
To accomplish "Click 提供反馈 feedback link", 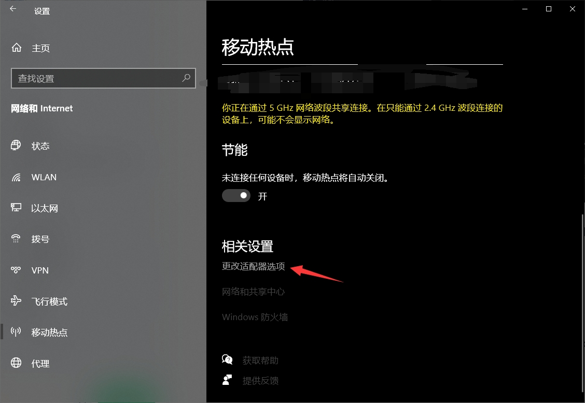I will click(260, 381).
